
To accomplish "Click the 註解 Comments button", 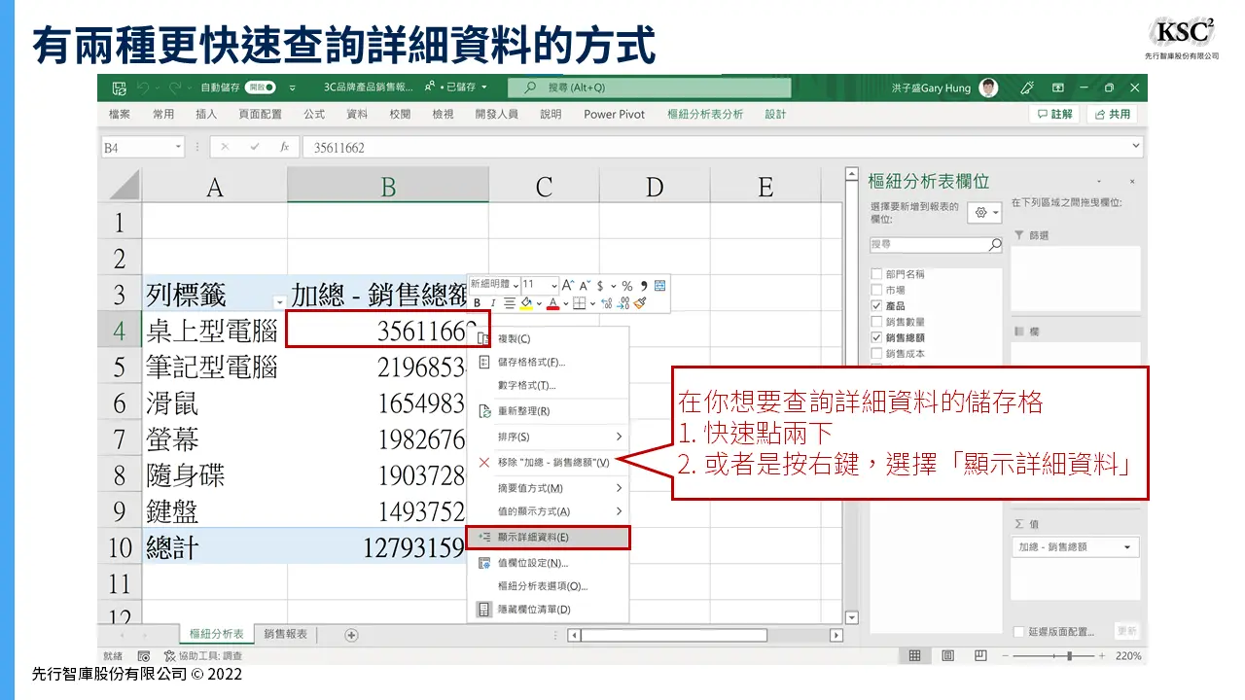I will (x=1055, y=115).
